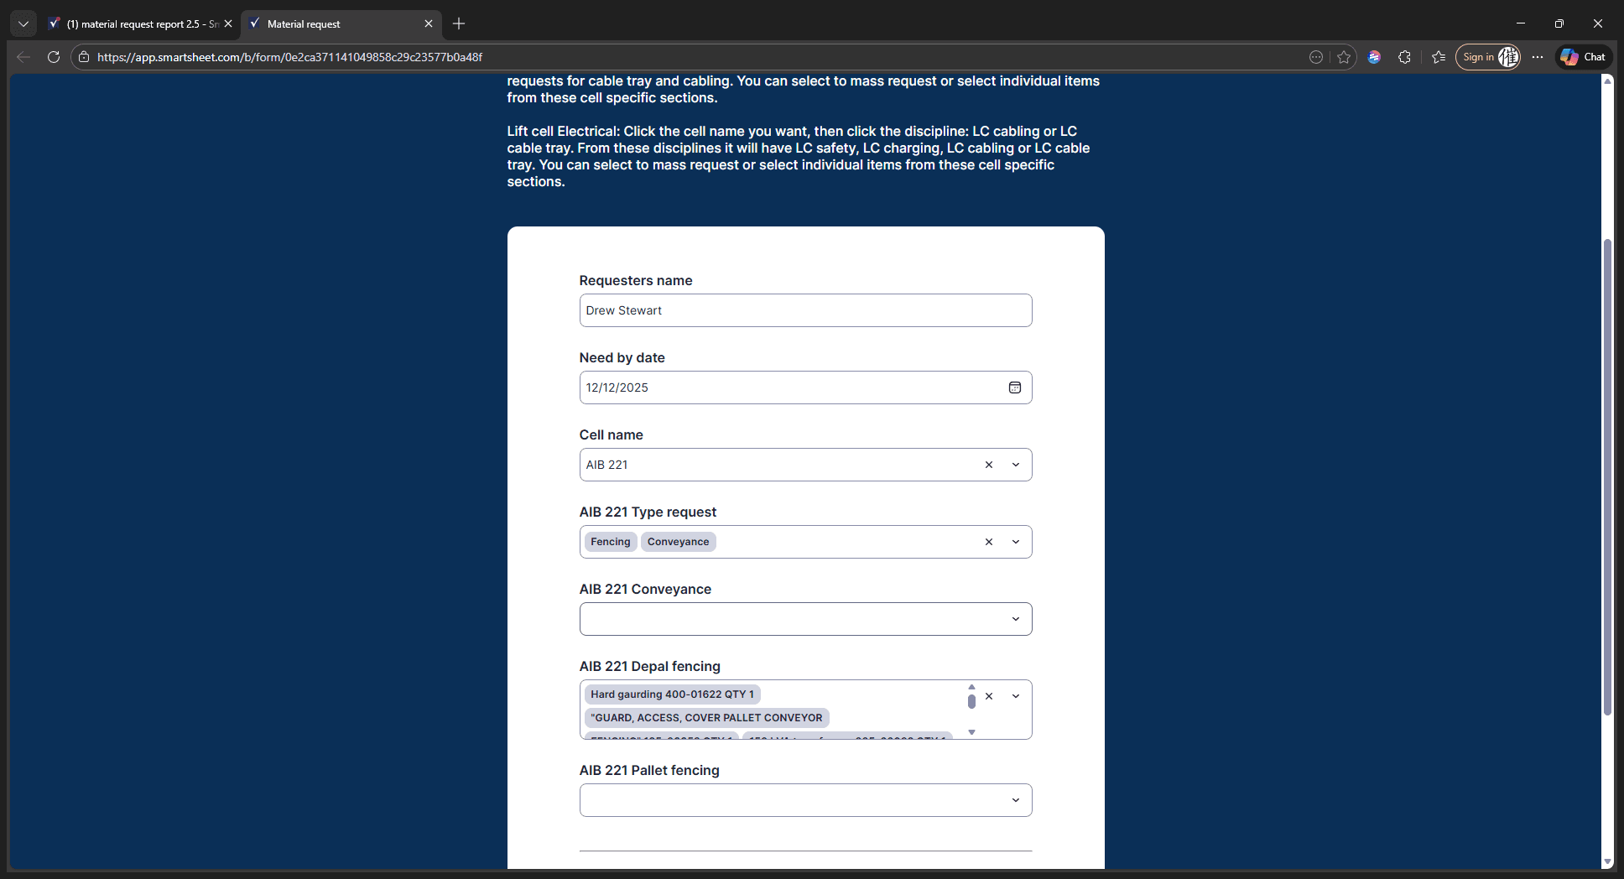
Task: View site information lock icon
Action: coord(84,57)
